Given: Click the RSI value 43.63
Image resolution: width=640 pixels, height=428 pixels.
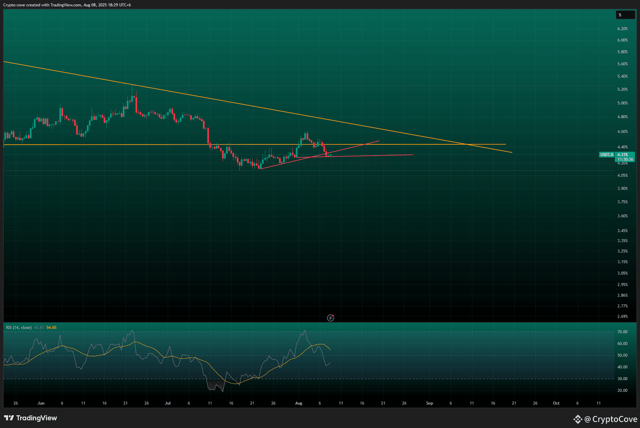Looking at the screenshot, I should pos(39,328).
